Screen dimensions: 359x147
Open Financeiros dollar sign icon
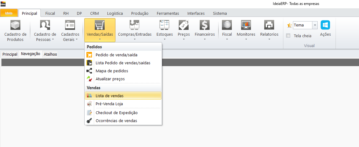point(204,25)
